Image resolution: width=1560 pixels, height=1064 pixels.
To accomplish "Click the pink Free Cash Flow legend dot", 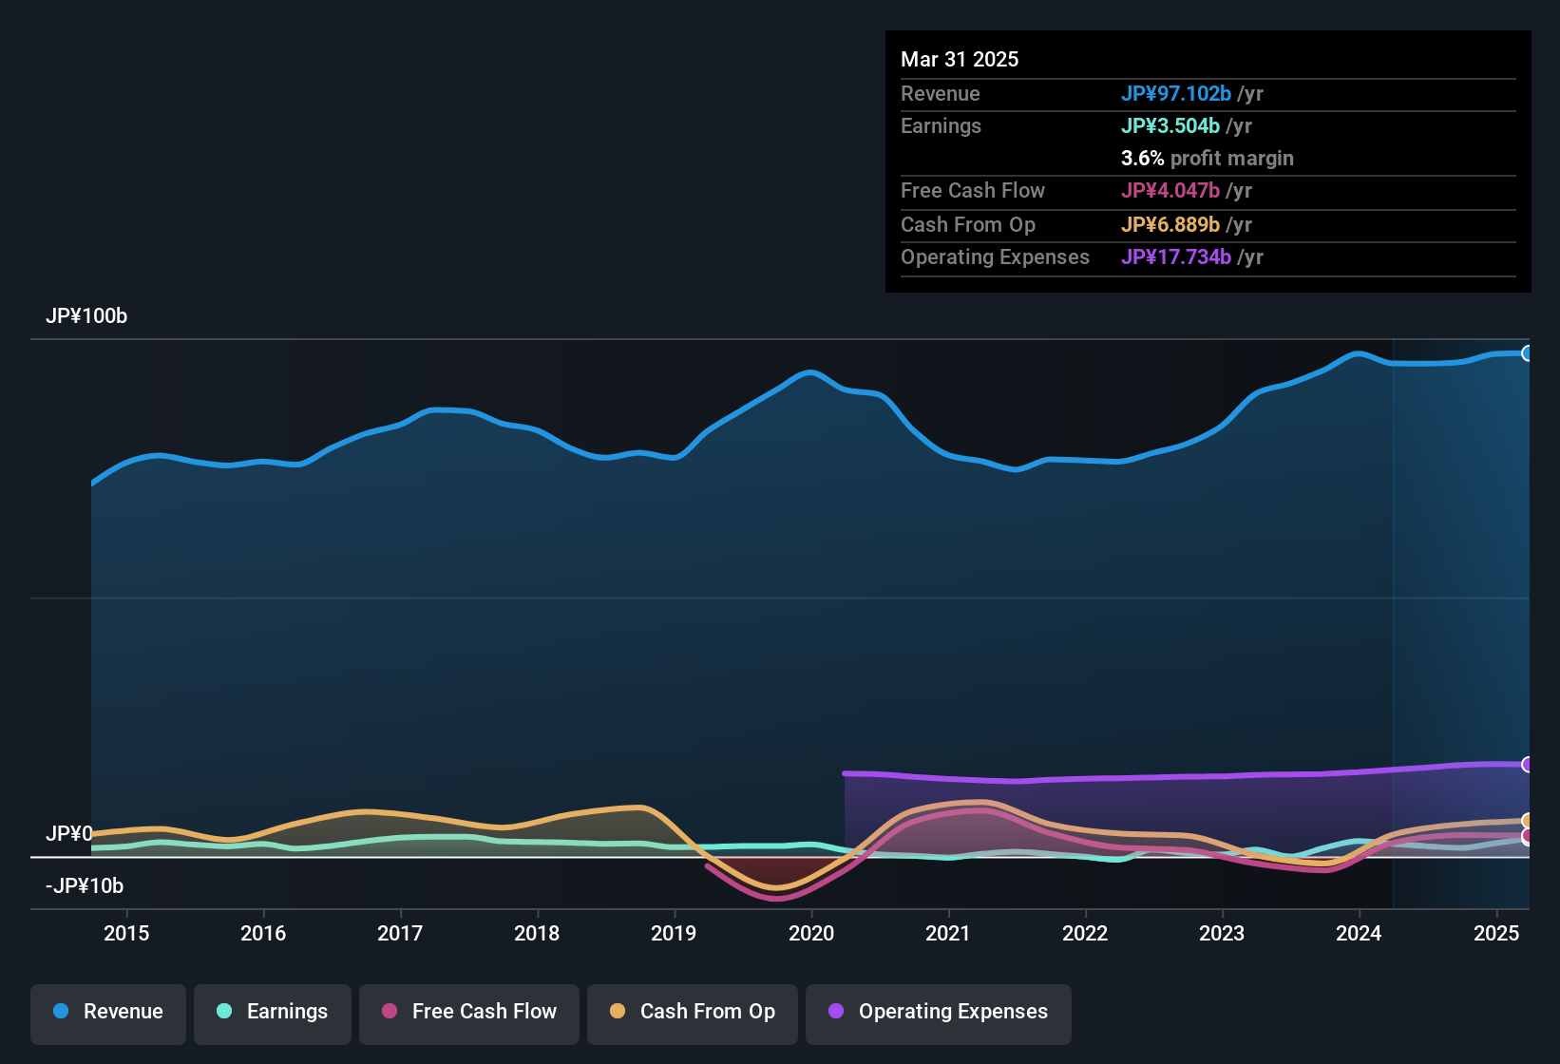I will pos(390,1011).
